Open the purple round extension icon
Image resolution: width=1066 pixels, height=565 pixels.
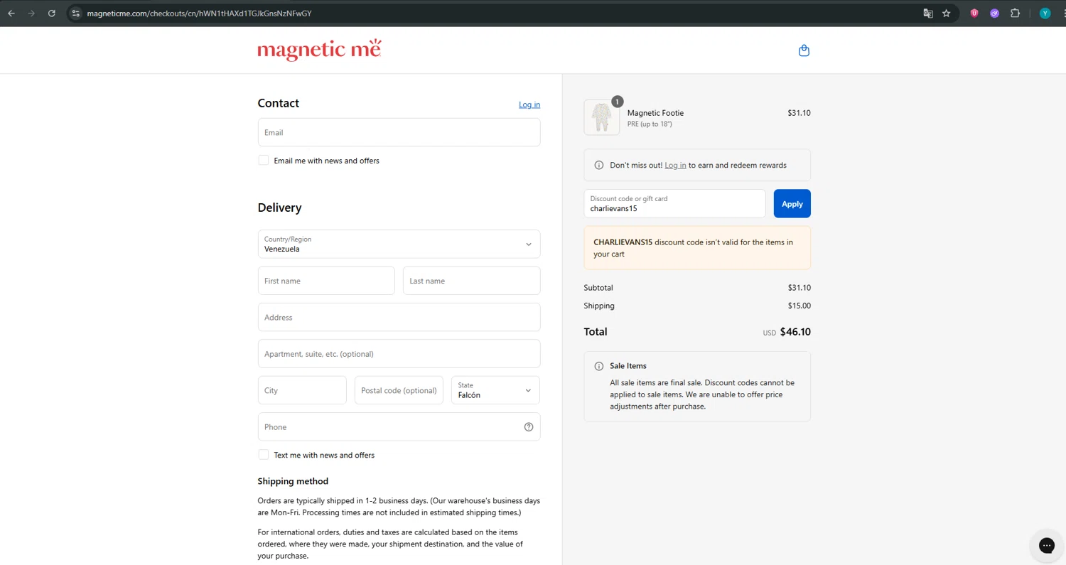[995, 13]
